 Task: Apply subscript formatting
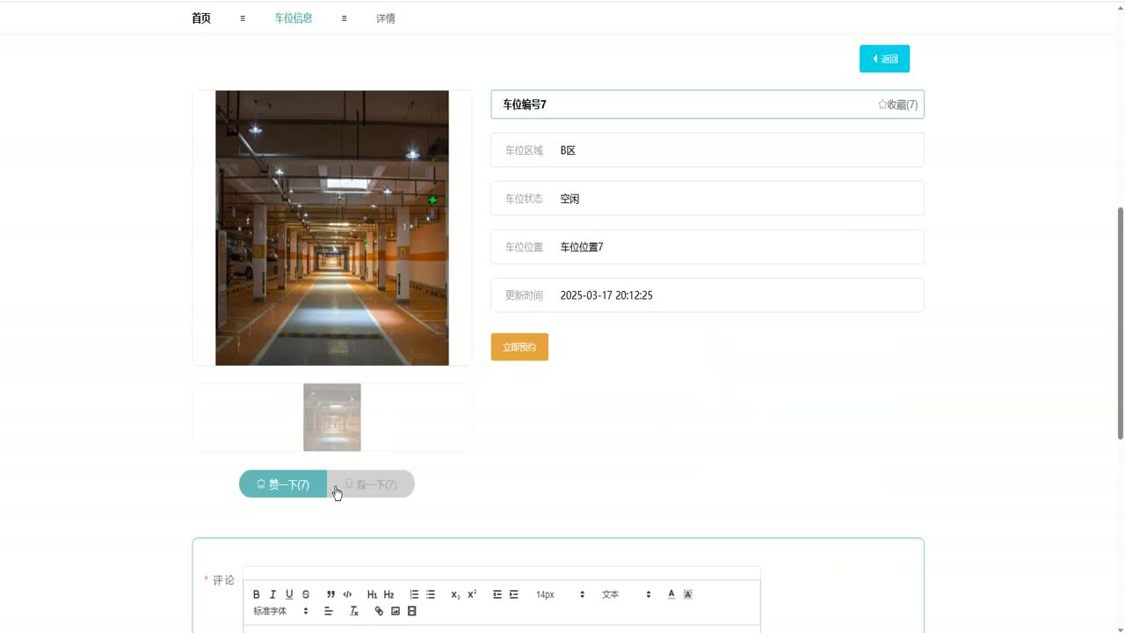click(455, 594)
